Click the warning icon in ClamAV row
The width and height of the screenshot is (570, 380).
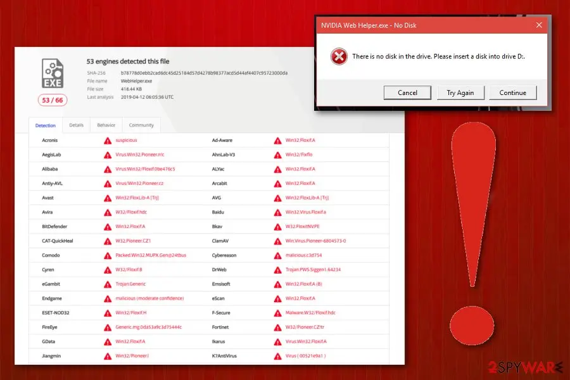(278, 241)
